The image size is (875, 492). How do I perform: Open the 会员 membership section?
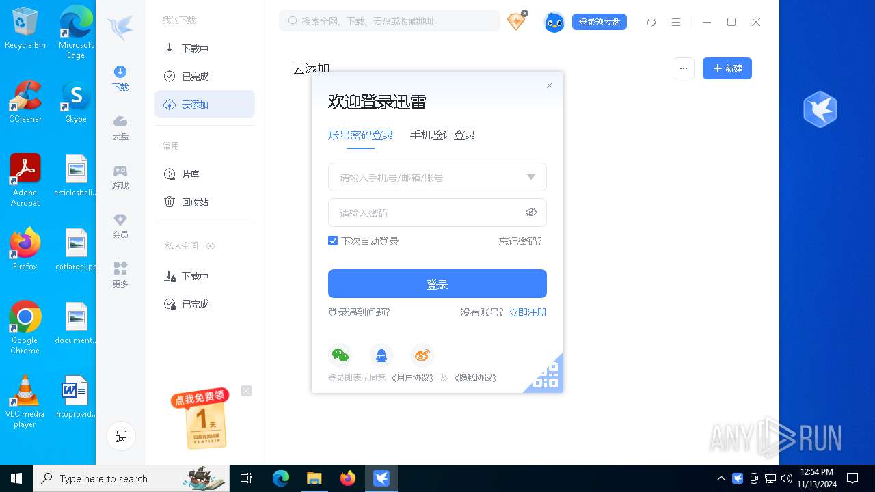[x=120, y=226]
